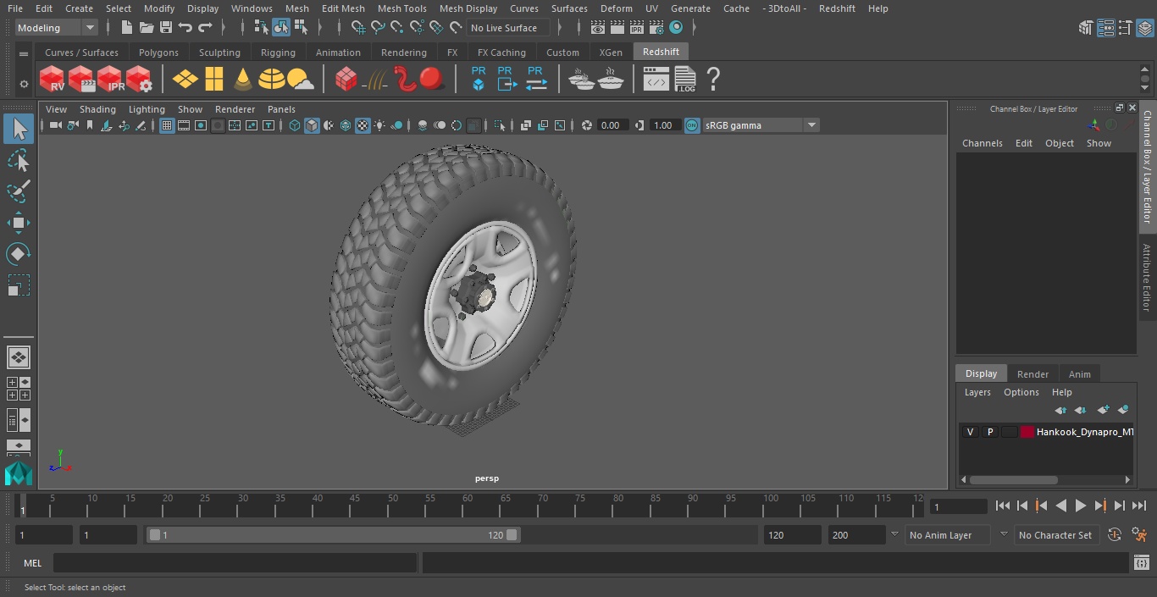Activate the Select tool arrow
1157x597 pixels.
(18, 129)
